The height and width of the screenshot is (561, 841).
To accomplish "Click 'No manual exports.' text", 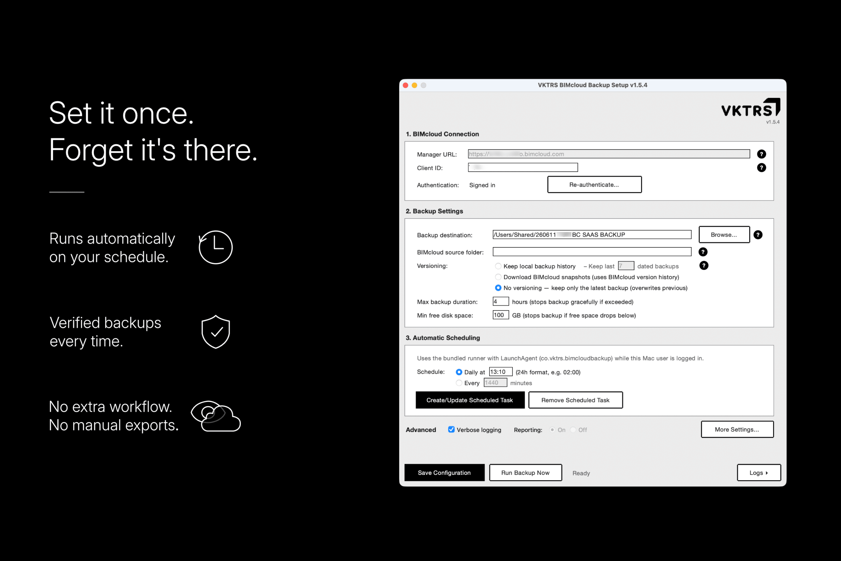I will coord(114,425).
